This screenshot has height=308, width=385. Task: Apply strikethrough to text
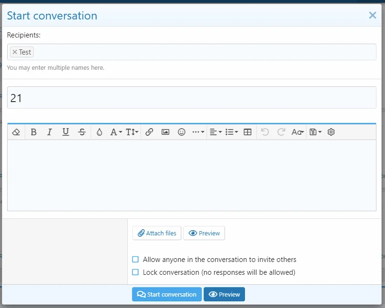pyautogui.click(x=82, y=132)
